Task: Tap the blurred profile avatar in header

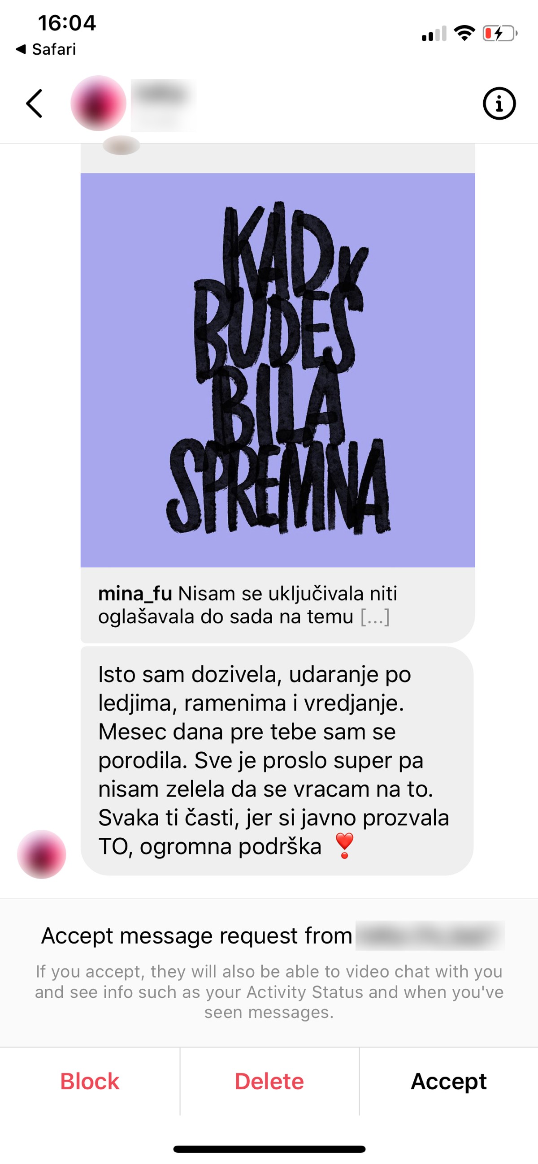Action: click(x=99, y=103)
